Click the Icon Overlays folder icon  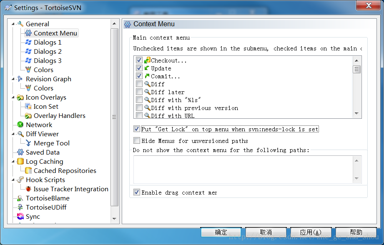tap(20, 97)
